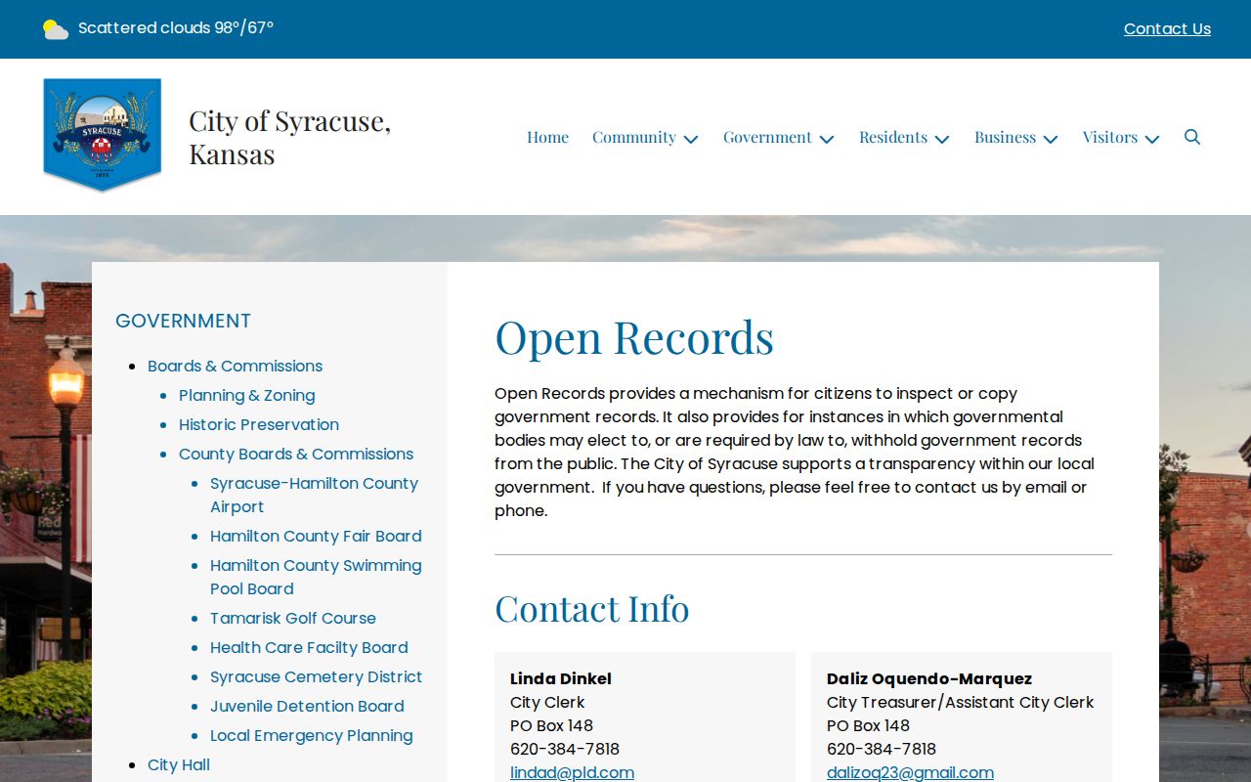
Task: Click the Contact Info heading
Action: click(592, 608)
